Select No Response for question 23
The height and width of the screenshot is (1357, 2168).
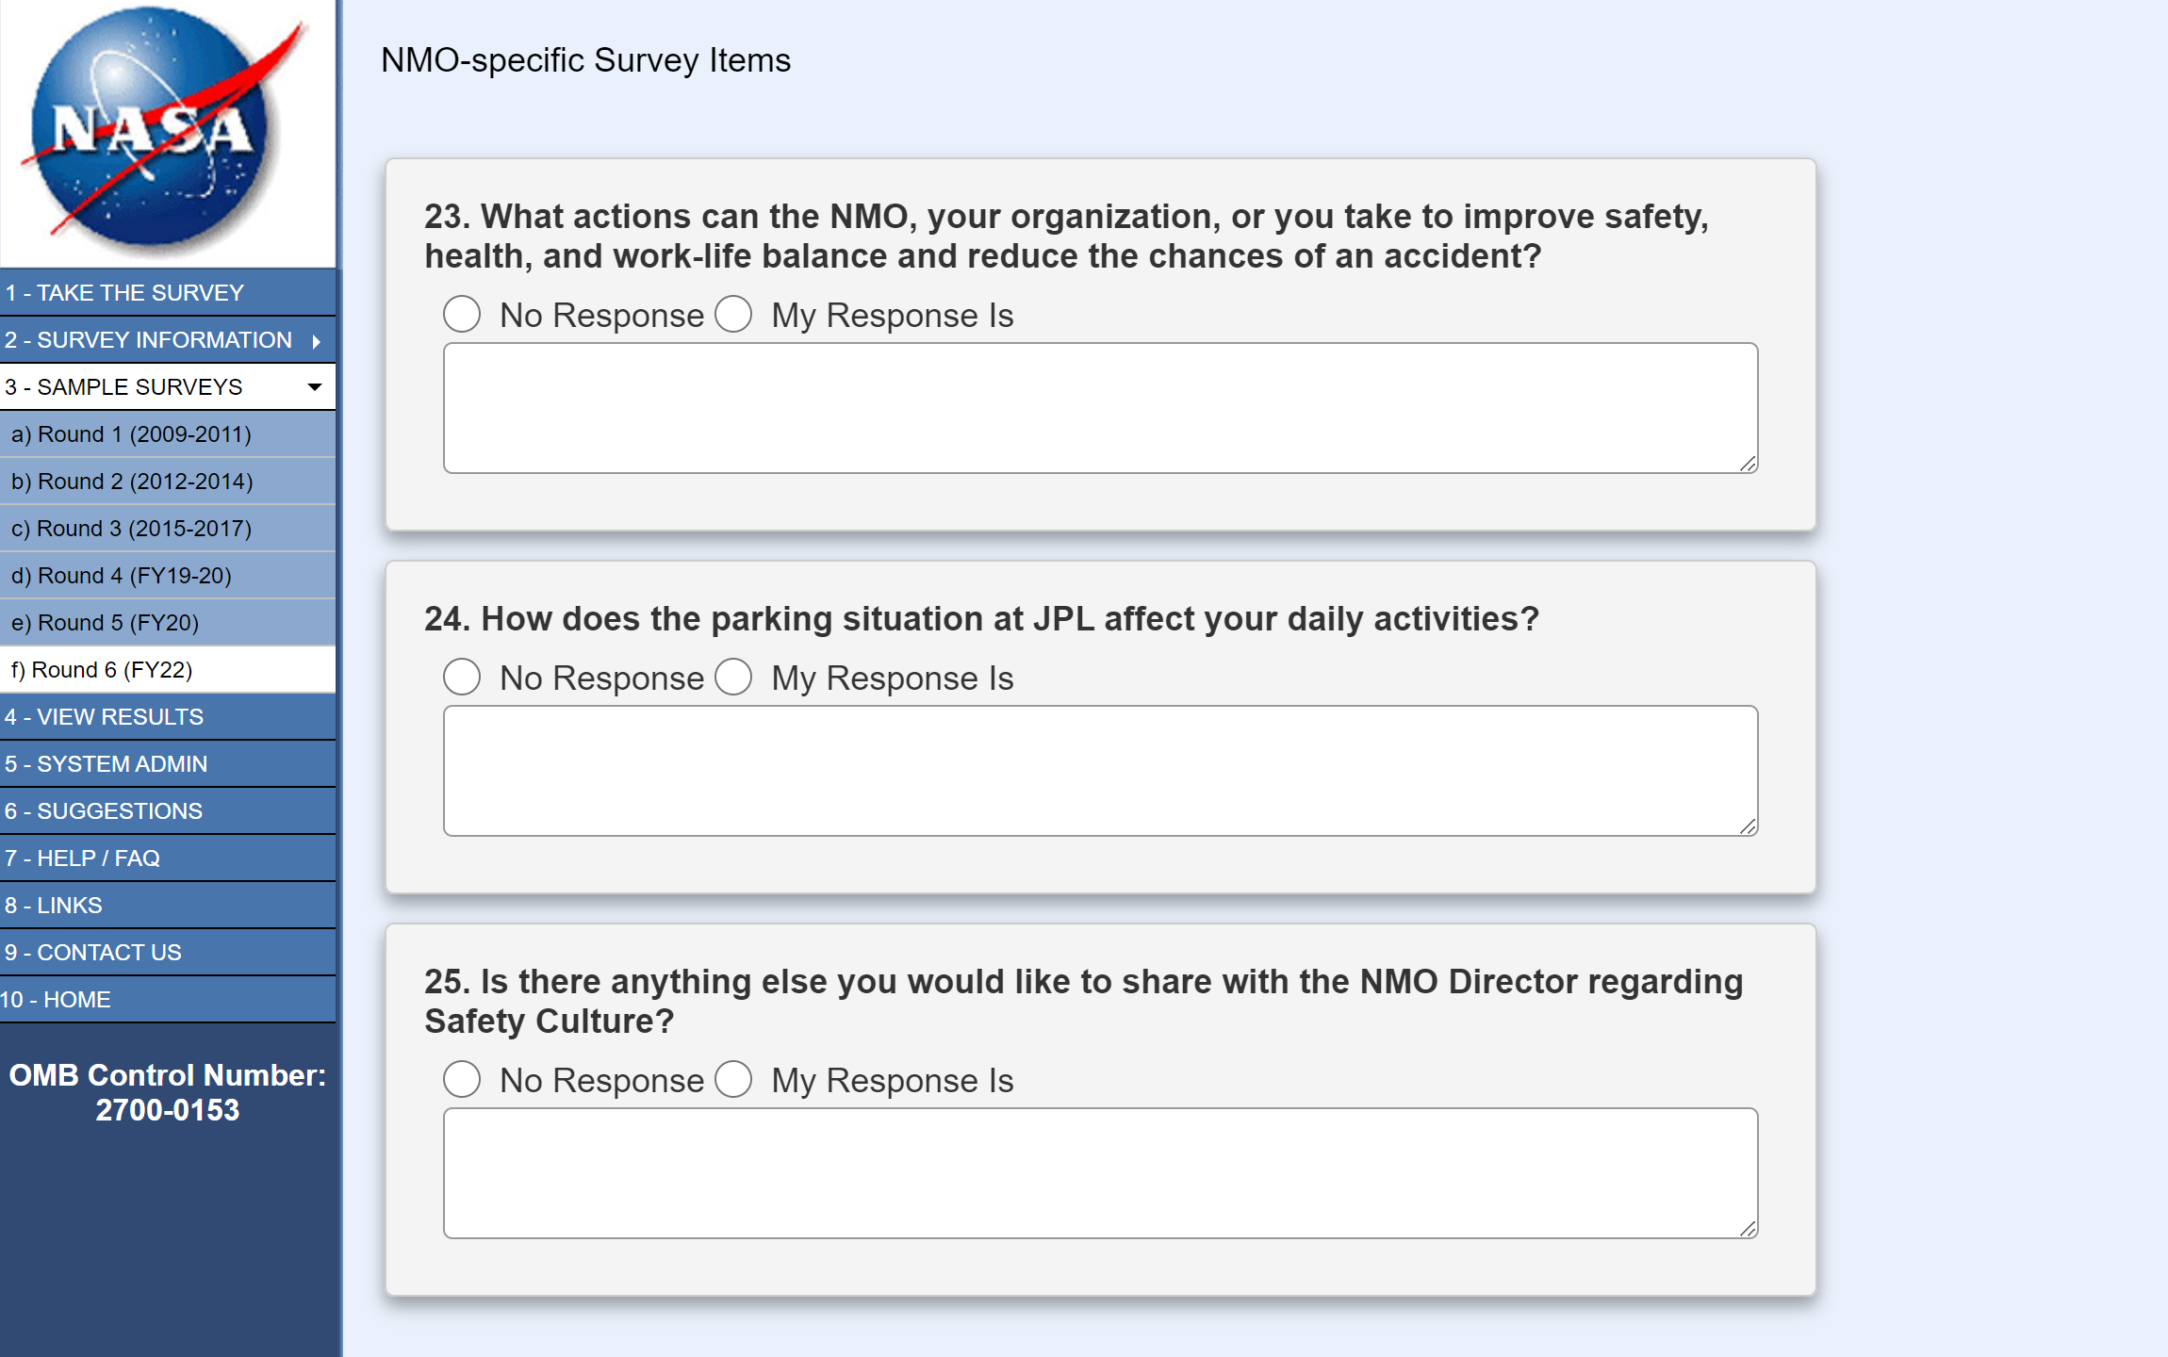462,315
